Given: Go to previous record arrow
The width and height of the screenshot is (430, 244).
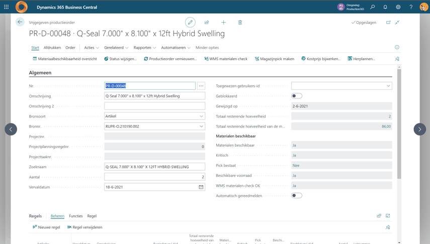Looking at the screenshot, I should (x=11, y=129).
